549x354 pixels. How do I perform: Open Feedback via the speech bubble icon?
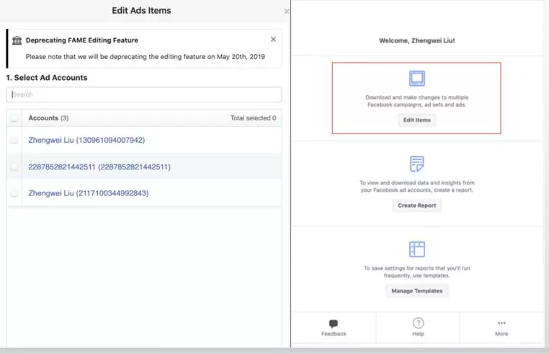coord(334,323)
